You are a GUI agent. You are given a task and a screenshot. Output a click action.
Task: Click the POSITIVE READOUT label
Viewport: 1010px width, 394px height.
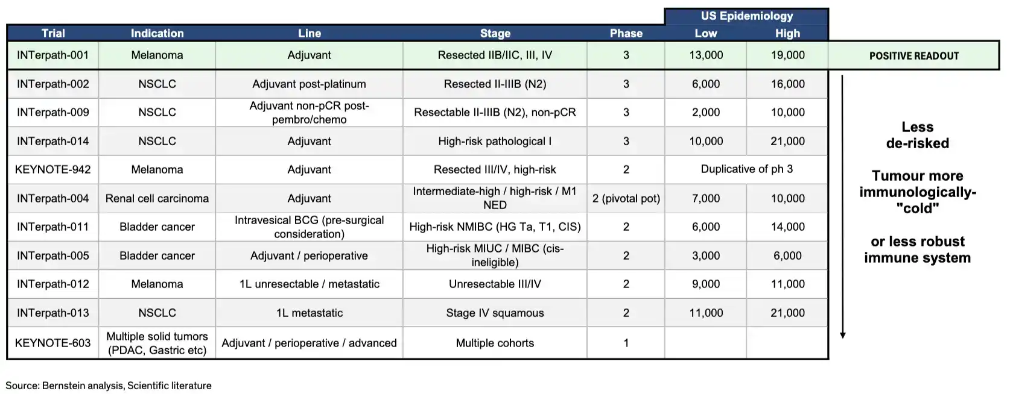pyautogui.click(x=913, y=55)
